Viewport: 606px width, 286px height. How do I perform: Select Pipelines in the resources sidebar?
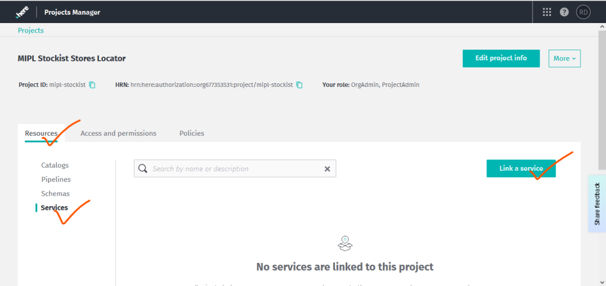[56, 180]
